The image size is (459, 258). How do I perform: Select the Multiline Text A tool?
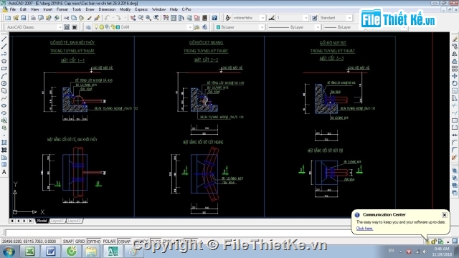click(x=4, y=172)
